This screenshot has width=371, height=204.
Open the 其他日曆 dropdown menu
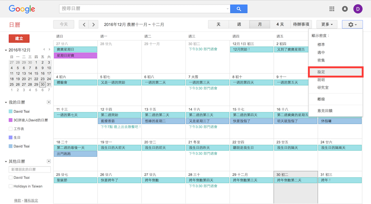point(48,161)
